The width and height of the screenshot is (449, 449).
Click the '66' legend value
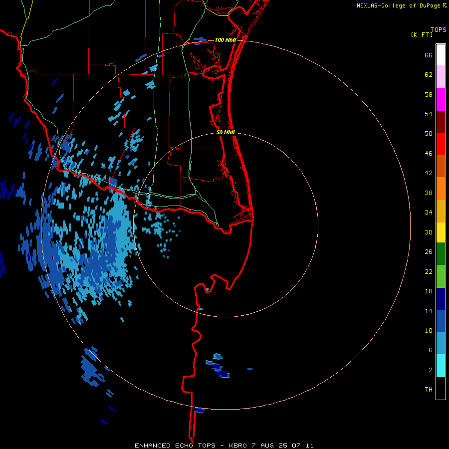point(429,55)
